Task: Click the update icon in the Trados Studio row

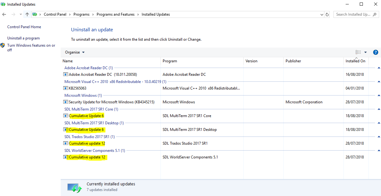Action: pyautogui.click(x=66, y=143)
